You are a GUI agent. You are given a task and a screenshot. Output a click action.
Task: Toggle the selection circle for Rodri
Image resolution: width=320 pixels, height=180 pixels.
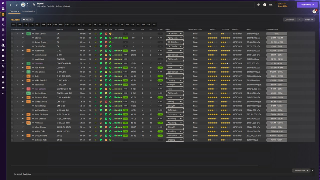(x=12, y=76)
